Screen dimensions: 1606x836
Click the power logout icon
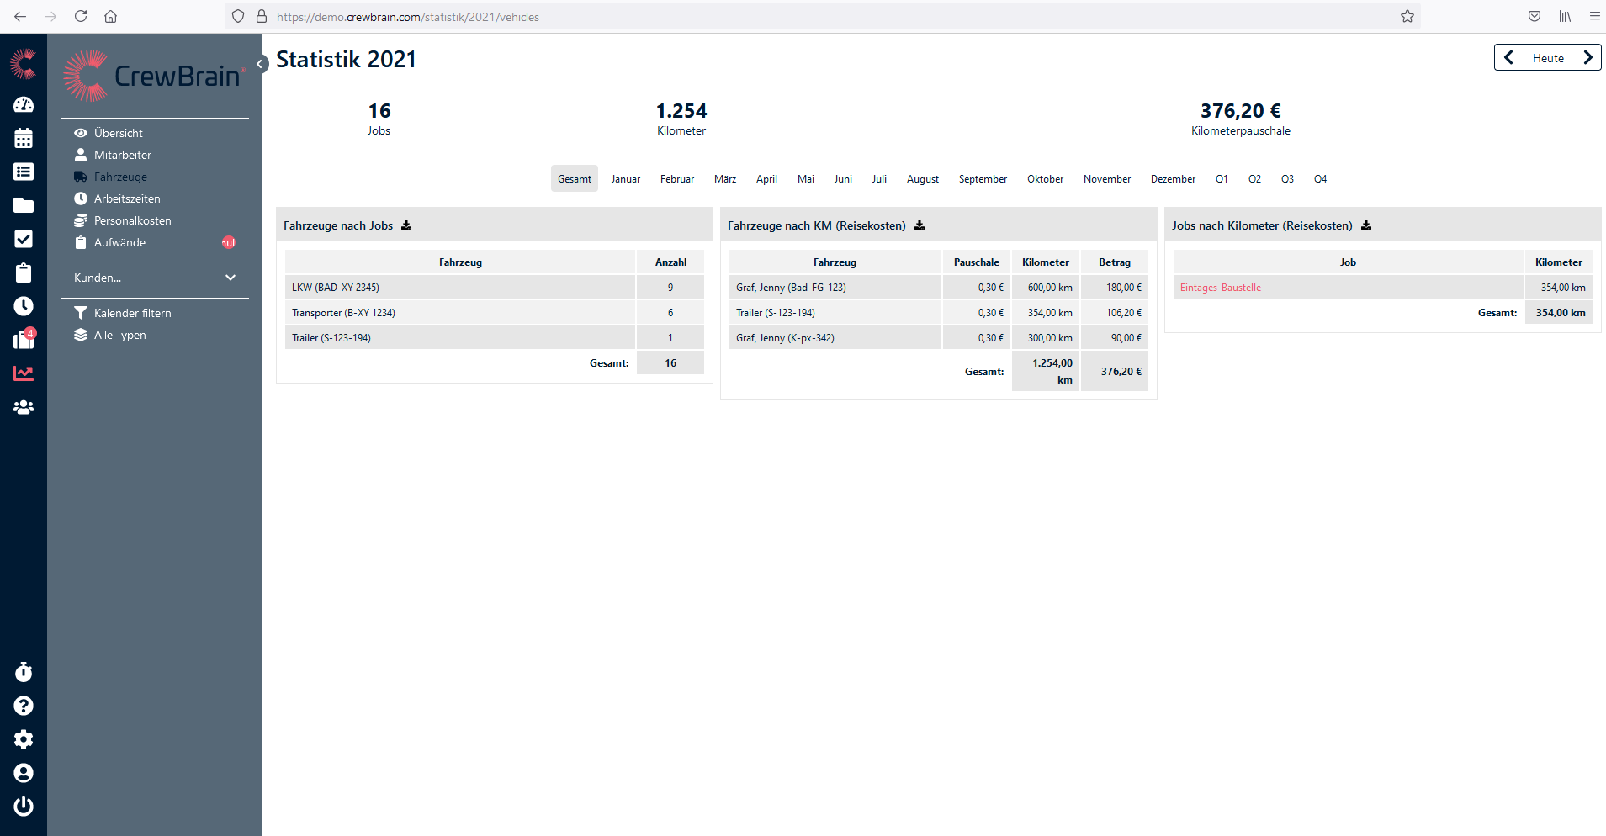24,807
